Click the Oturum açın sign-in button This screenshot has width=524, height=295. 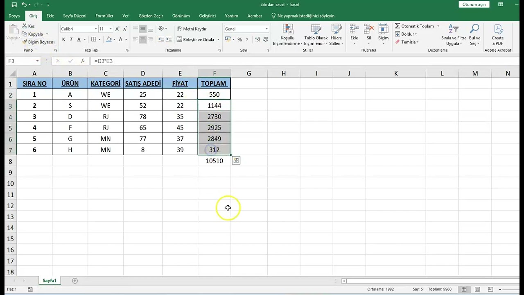tap(474, 5)
